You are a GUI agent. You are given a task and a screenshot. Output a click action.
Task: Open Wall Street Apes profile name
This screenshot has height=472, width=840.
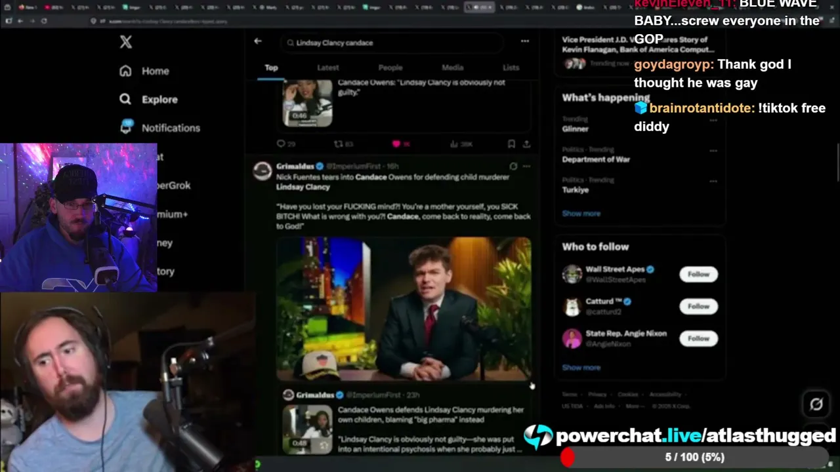(615, 269)
